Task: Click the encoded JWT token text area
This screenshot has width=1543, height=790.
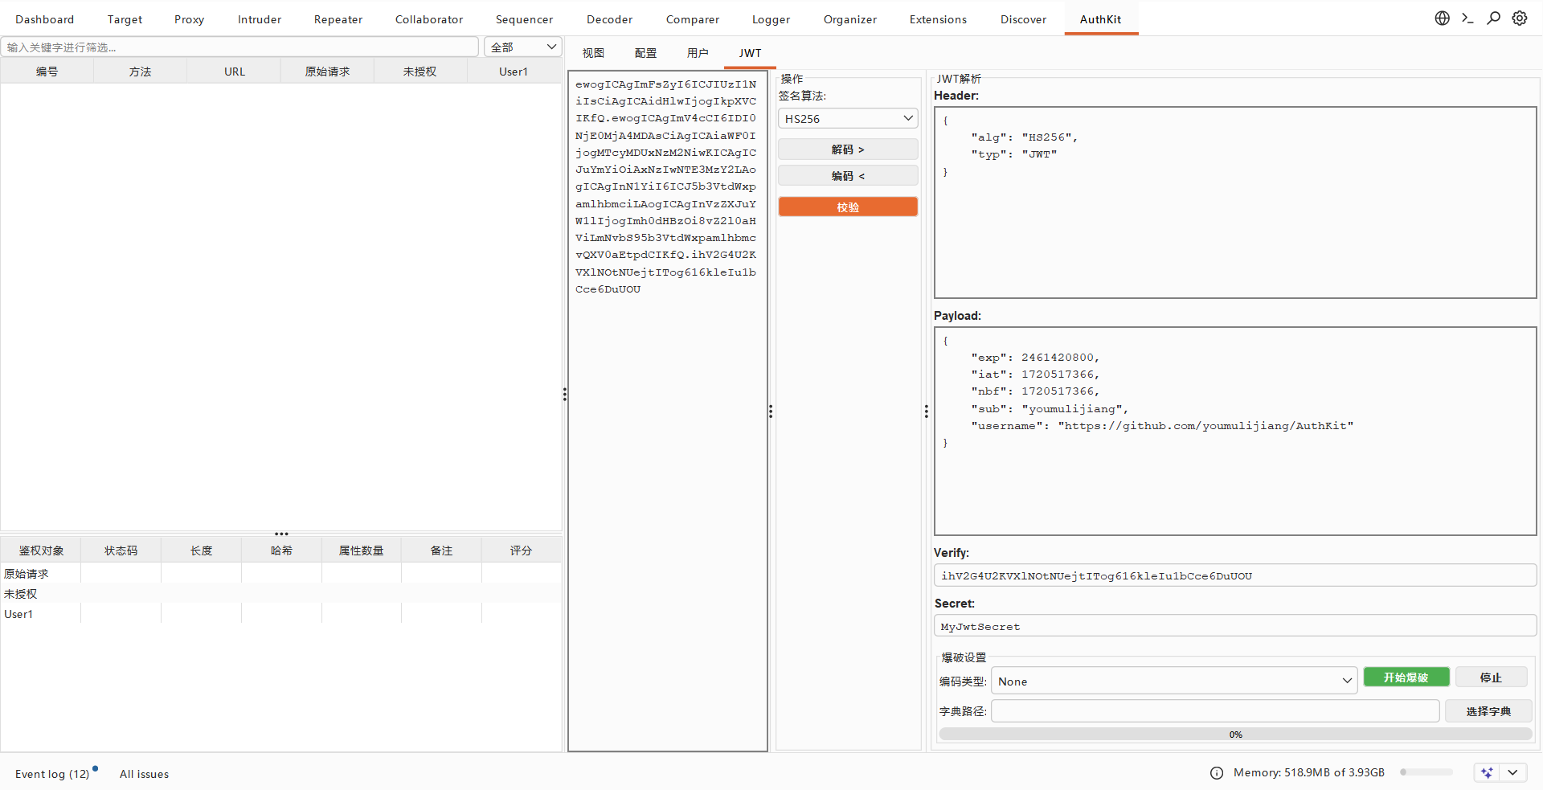Action: [x=667, y=411]
